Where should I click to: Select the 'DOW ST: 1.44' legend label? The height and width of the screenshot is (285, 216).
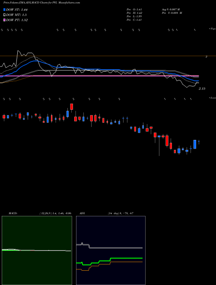click(x=17, y=10)
